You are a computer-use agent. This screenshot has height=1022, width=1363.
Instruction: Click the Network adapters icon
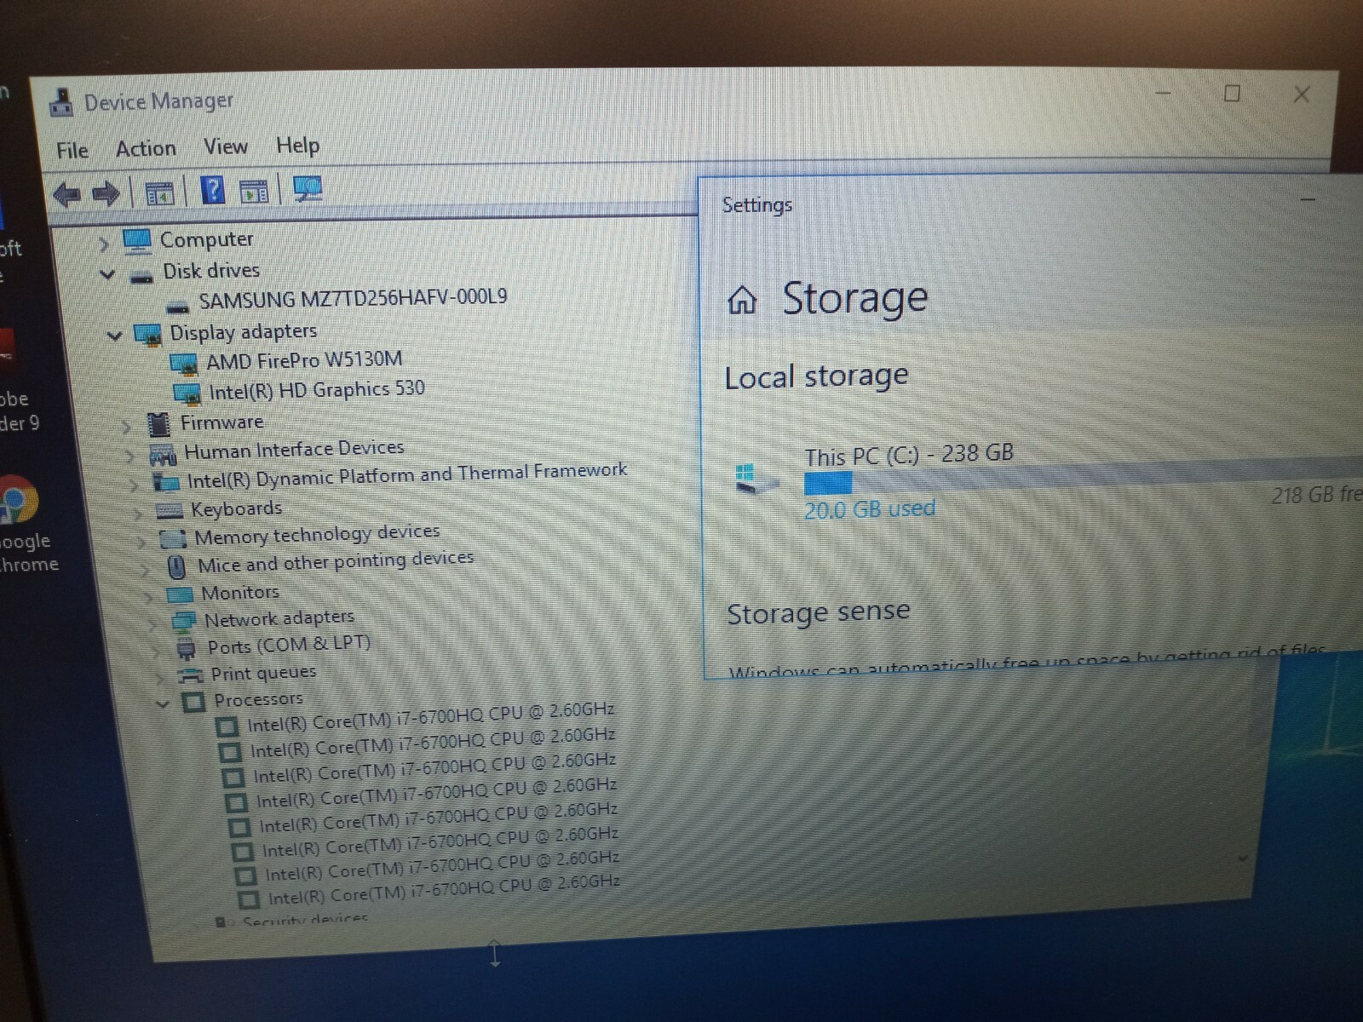coord(183,622)
